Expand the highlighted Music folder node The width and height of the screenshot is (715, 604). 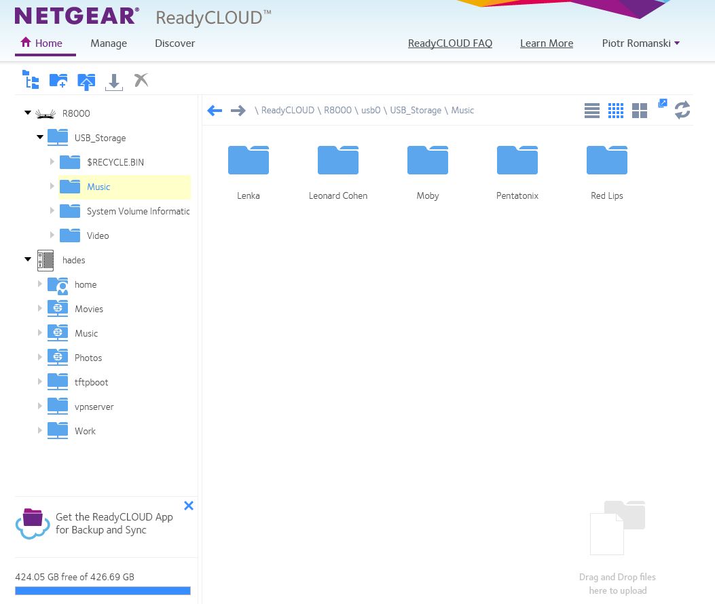tap(52, 186)
